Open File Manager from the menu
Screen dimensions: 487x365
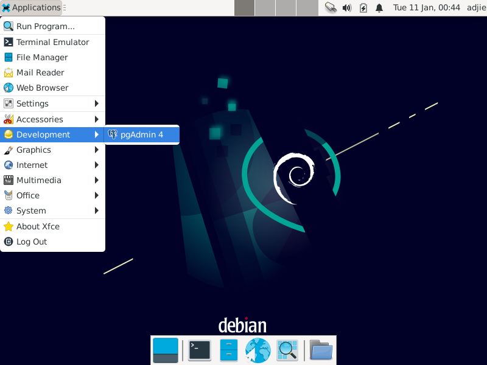52,57
